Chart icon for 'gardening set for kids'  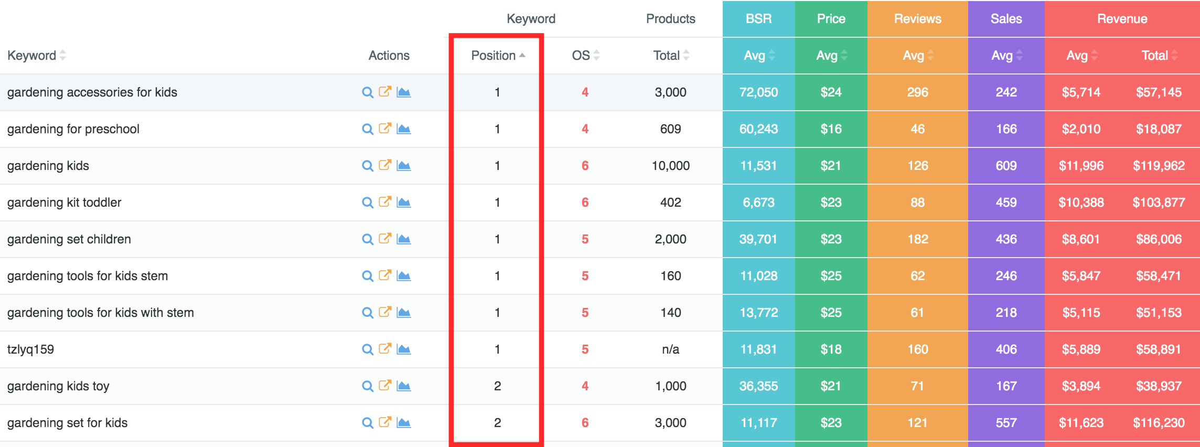point(403,423)
